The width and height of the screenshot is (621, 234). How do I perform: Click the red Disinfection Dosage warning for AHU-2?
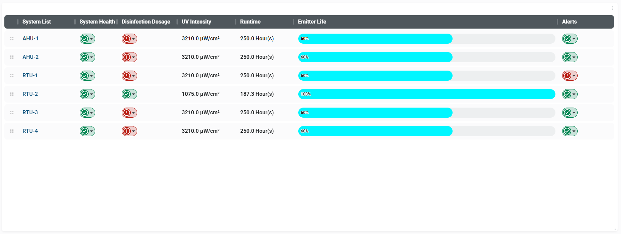[127, 57]
